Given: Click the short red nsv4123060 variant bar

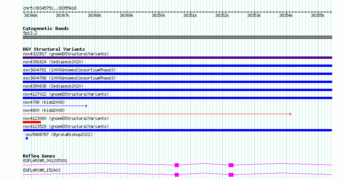Looking at the screenshot, I should pyautogui.click(x=32, y=122).
